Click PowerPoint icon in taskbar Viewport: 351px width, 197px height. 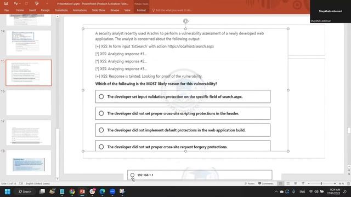(82, 192)
